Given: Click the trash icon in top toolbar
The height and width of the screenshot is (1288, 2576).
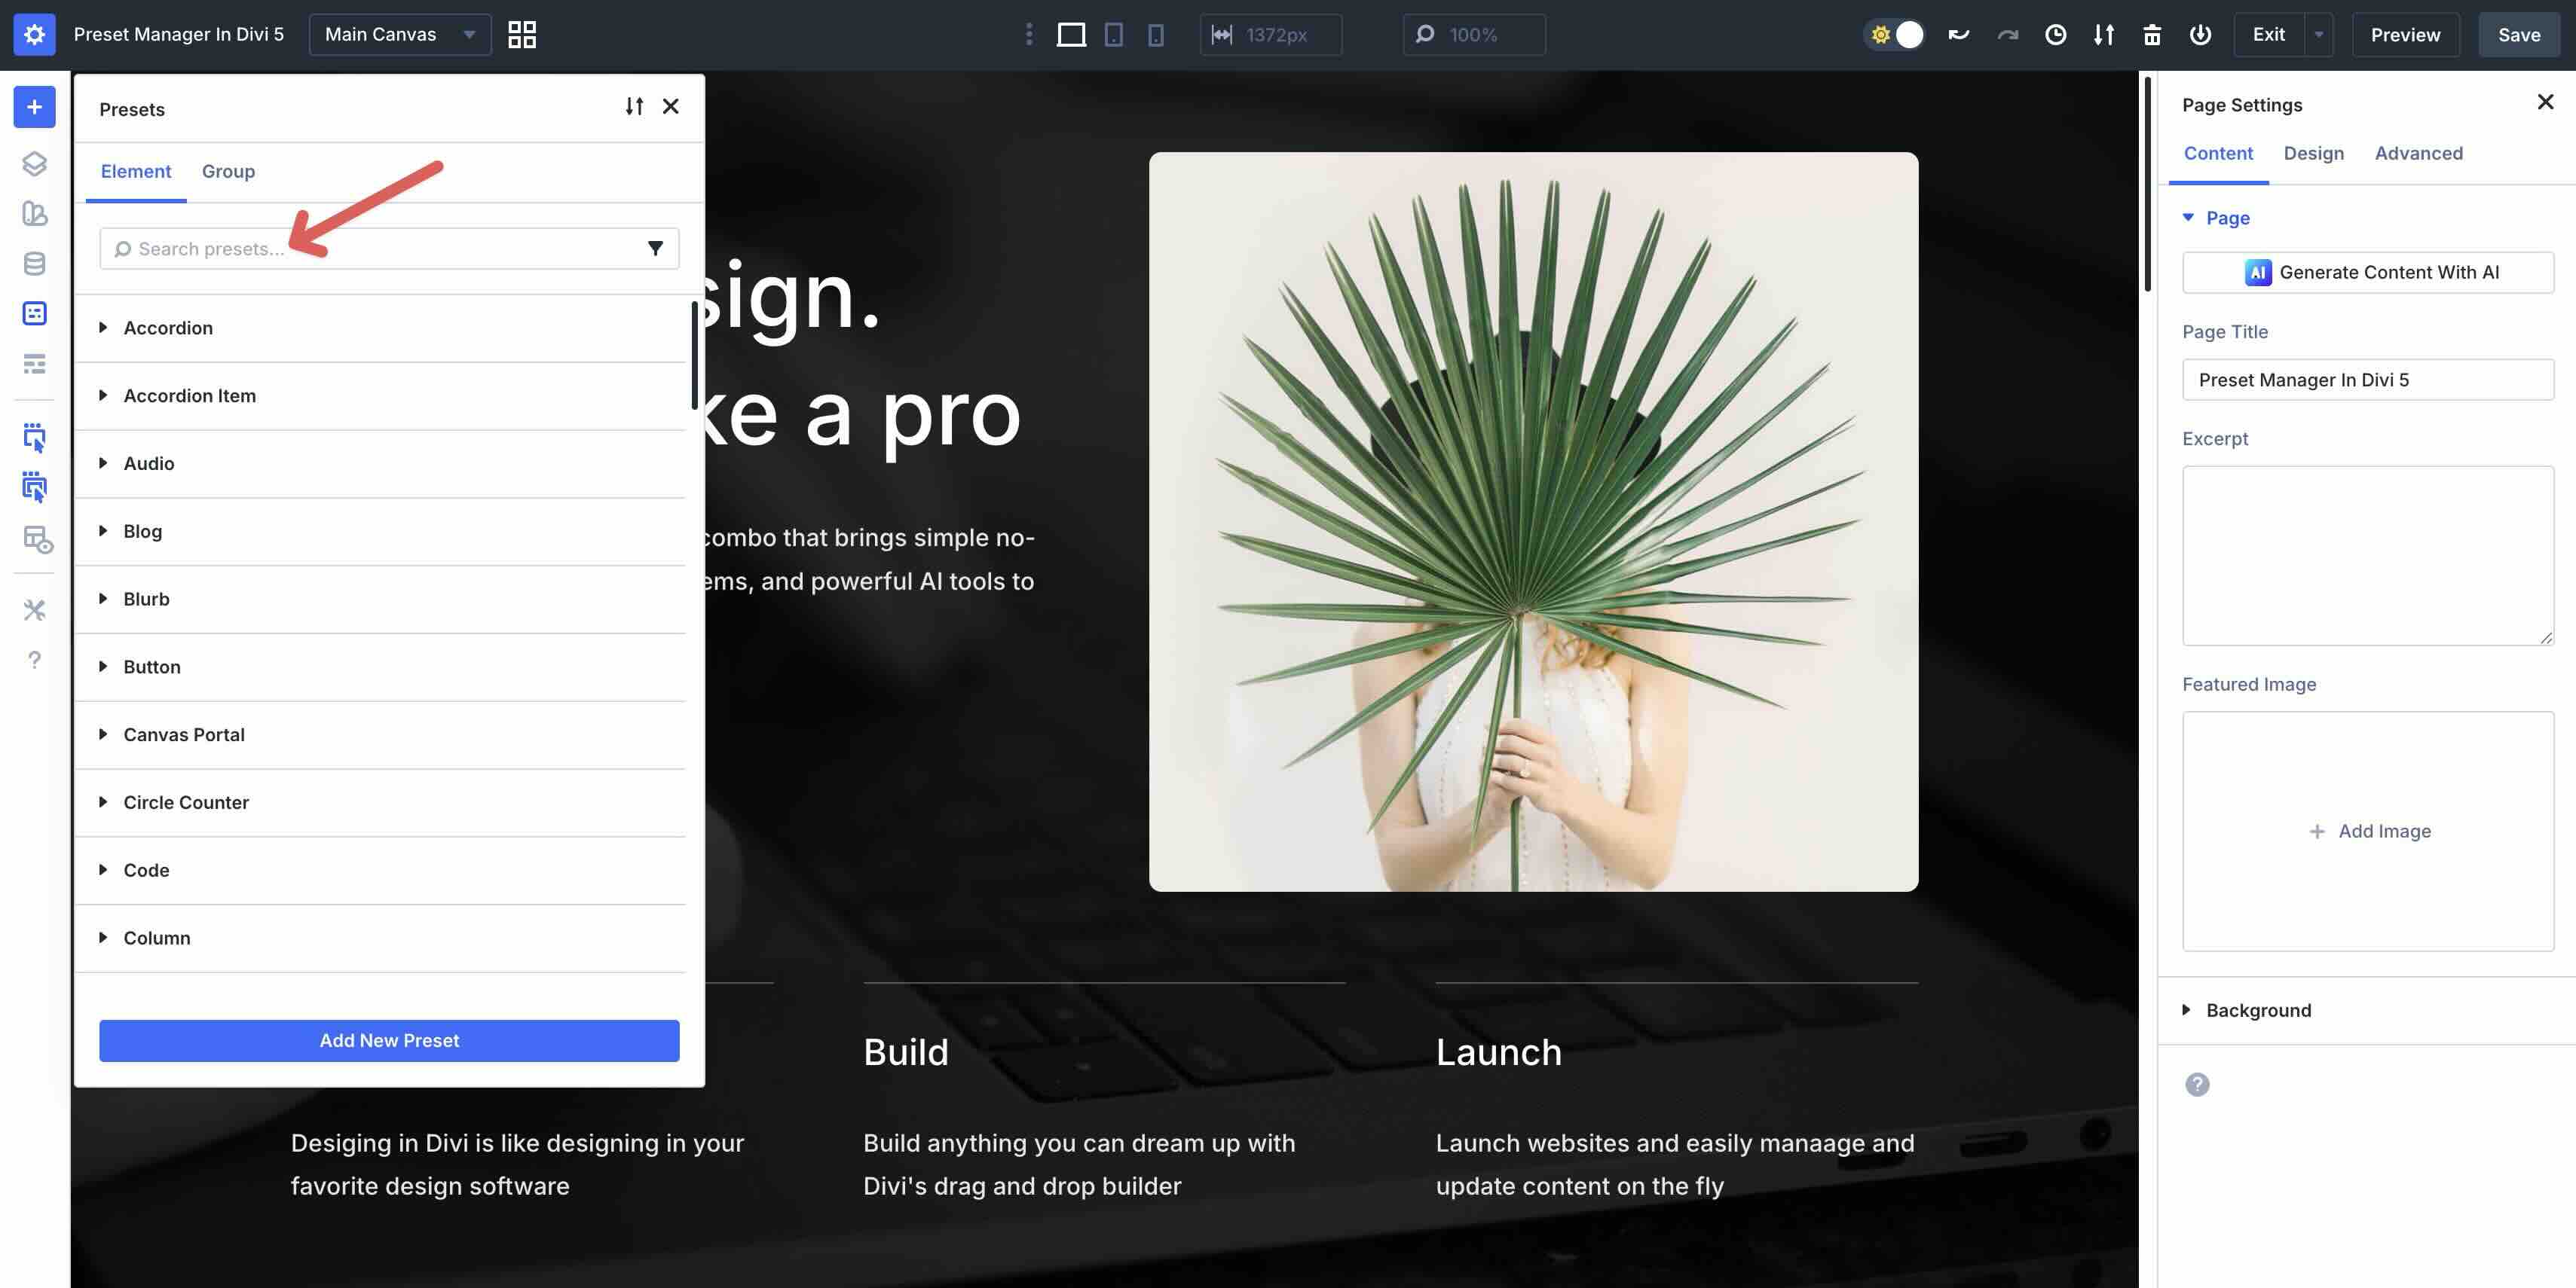Looking at the screenshot, I should point(2152,34).
